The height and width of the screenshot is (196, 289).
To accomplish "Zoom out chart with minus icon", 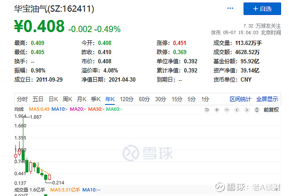I will coord(227,110).
